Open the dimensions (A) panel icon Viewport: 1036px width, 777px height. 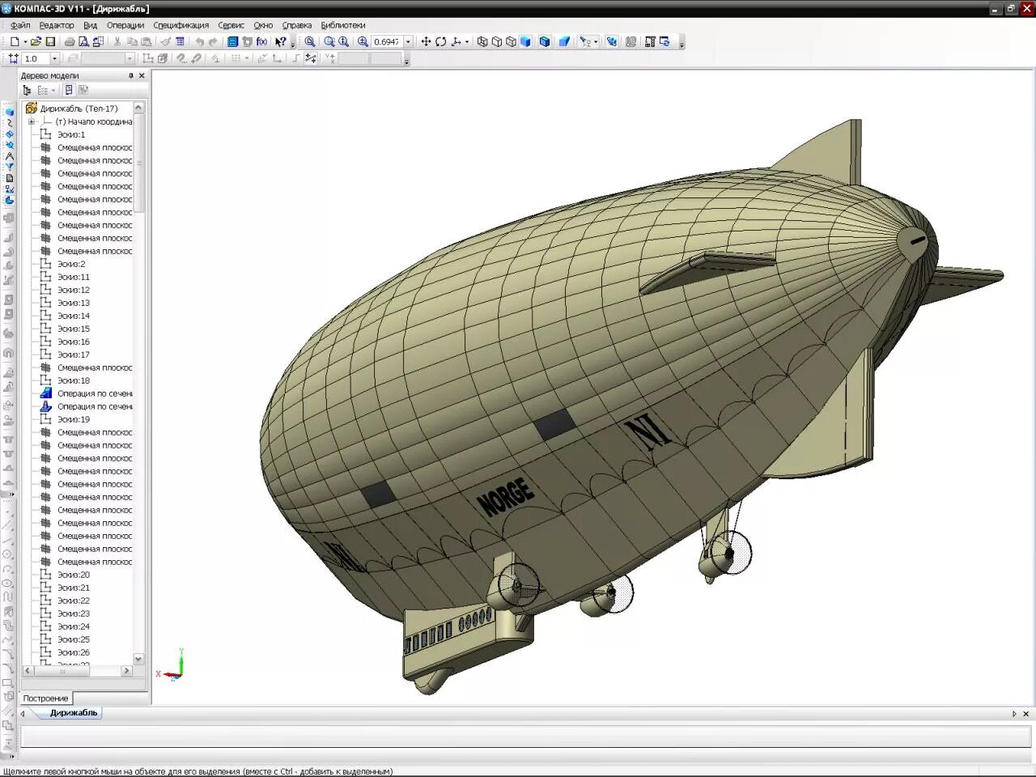[10, 156]
